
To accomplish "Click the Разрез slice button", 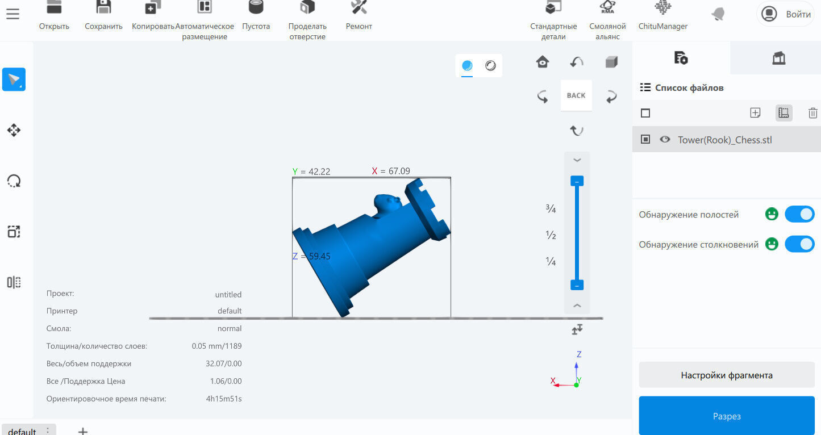I will (x=727, y=416).
